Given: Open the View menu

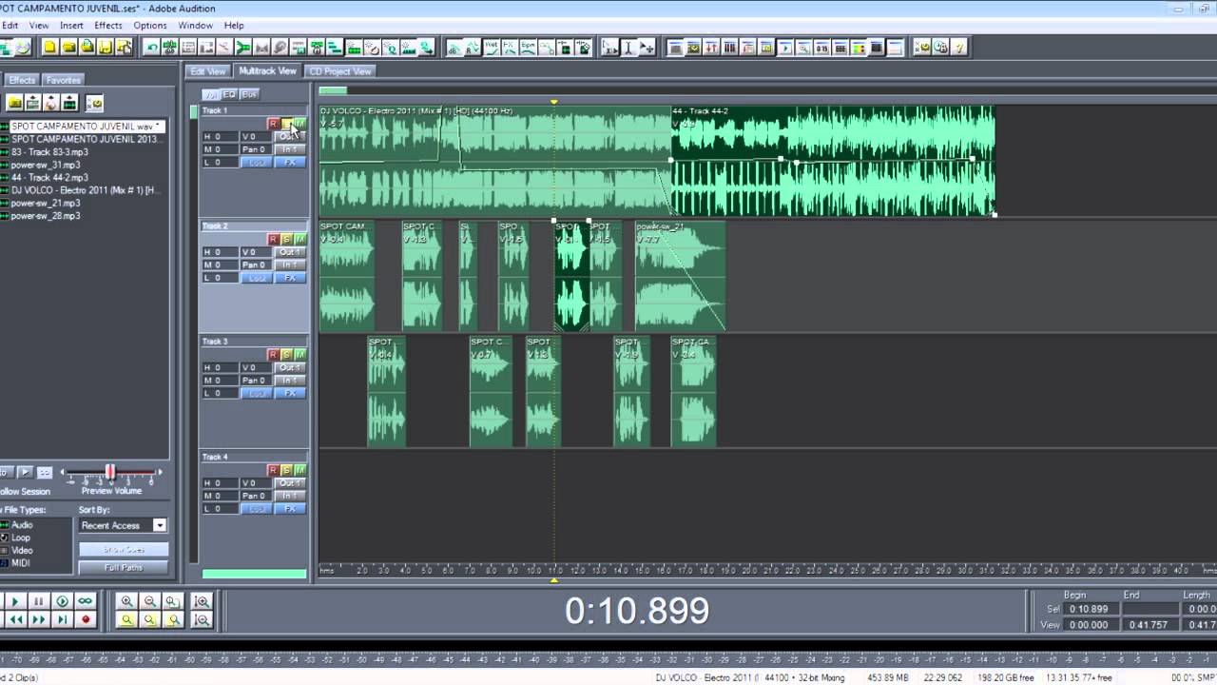Looking at the screenshot, I should coord(39,25).
